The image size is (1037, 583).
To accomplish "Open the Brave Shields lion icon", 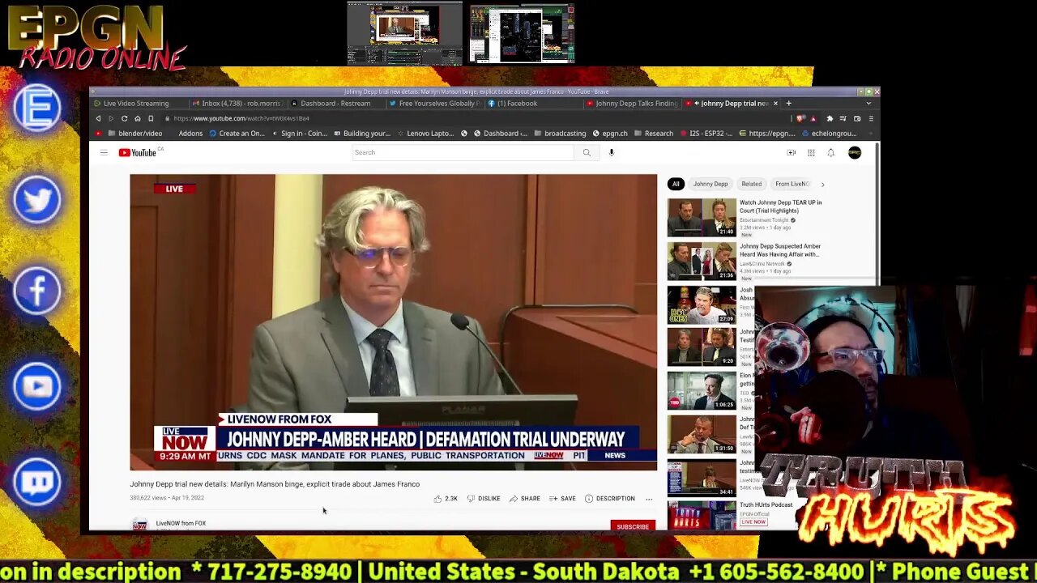I will [801, 118].
